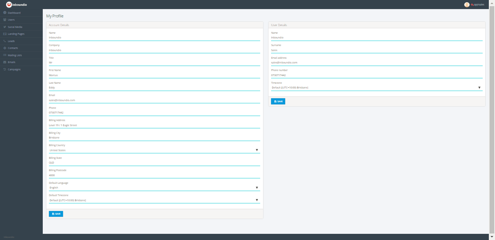
Task: Go to Users page
Action: 21,20
